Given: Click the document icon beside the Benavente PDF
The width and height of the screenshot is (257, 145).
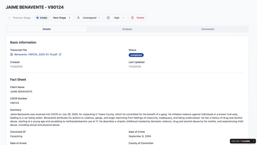Looking at the screenshot, I should coord(11,54).
